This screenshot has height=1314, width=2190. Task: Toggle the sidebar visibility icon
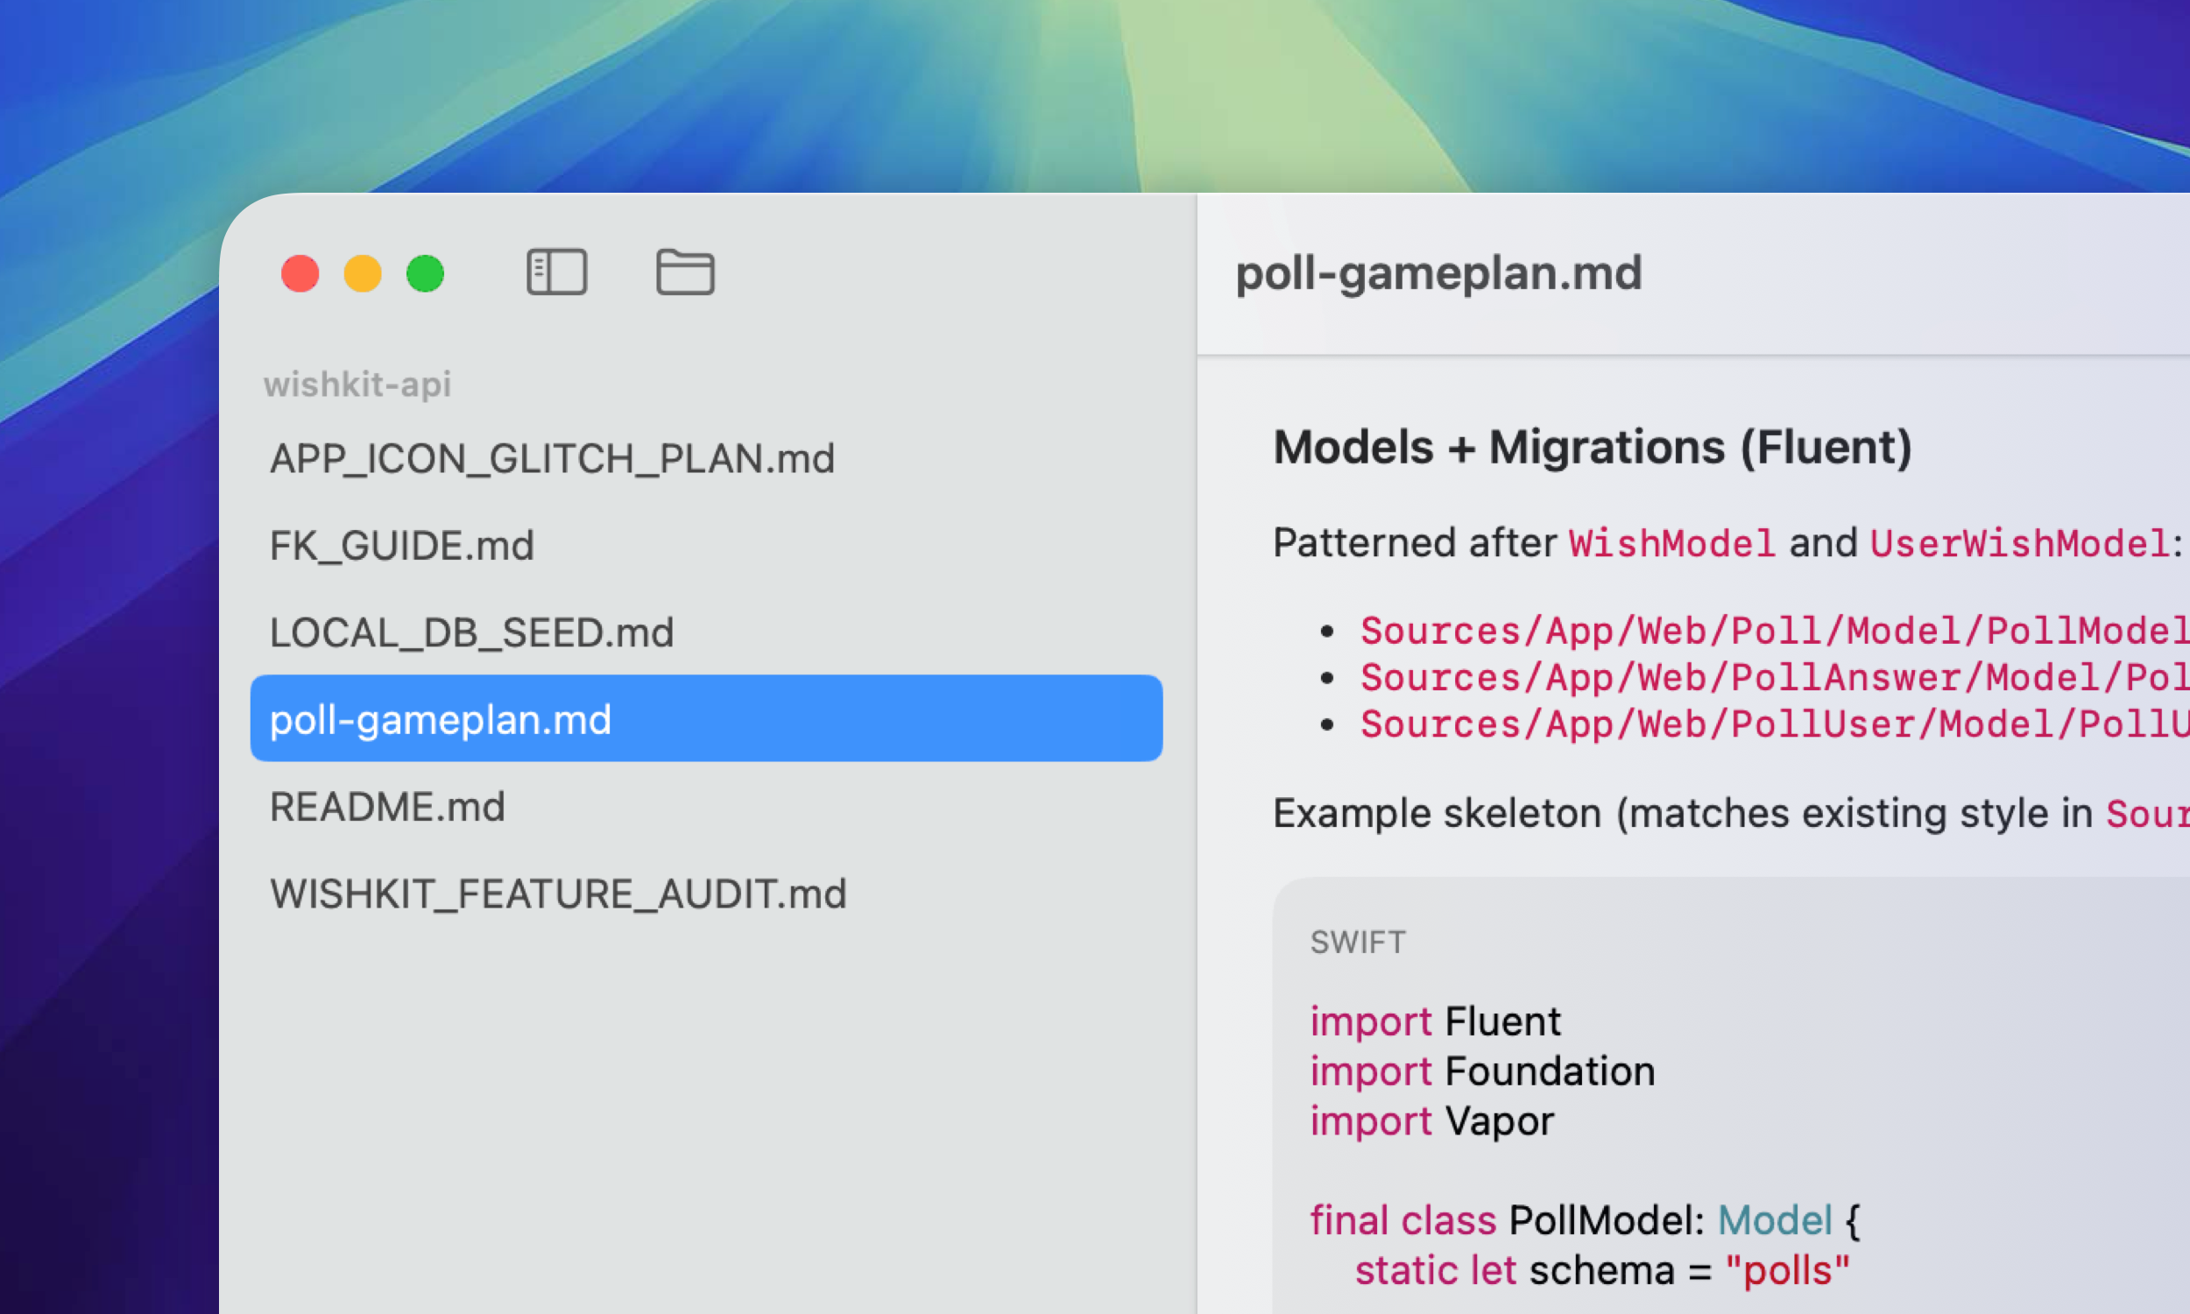(x=557, y=272)
